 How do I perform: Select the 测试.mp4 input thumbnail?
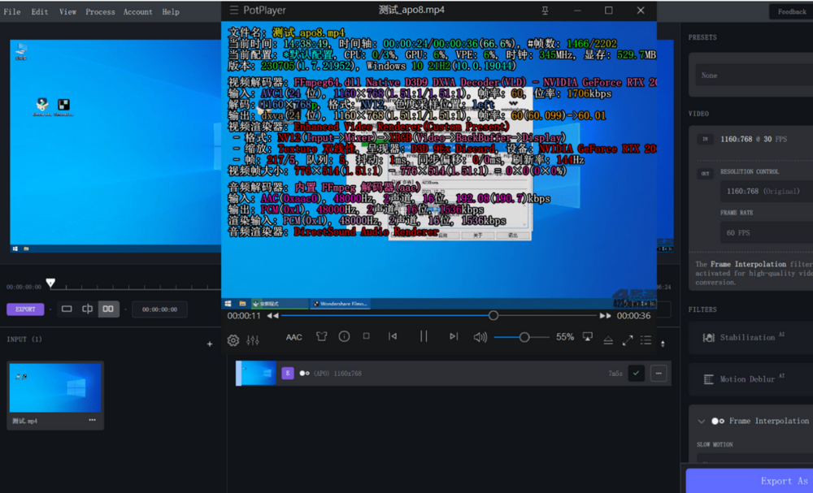pyautogui.click(x=55, y=388)
